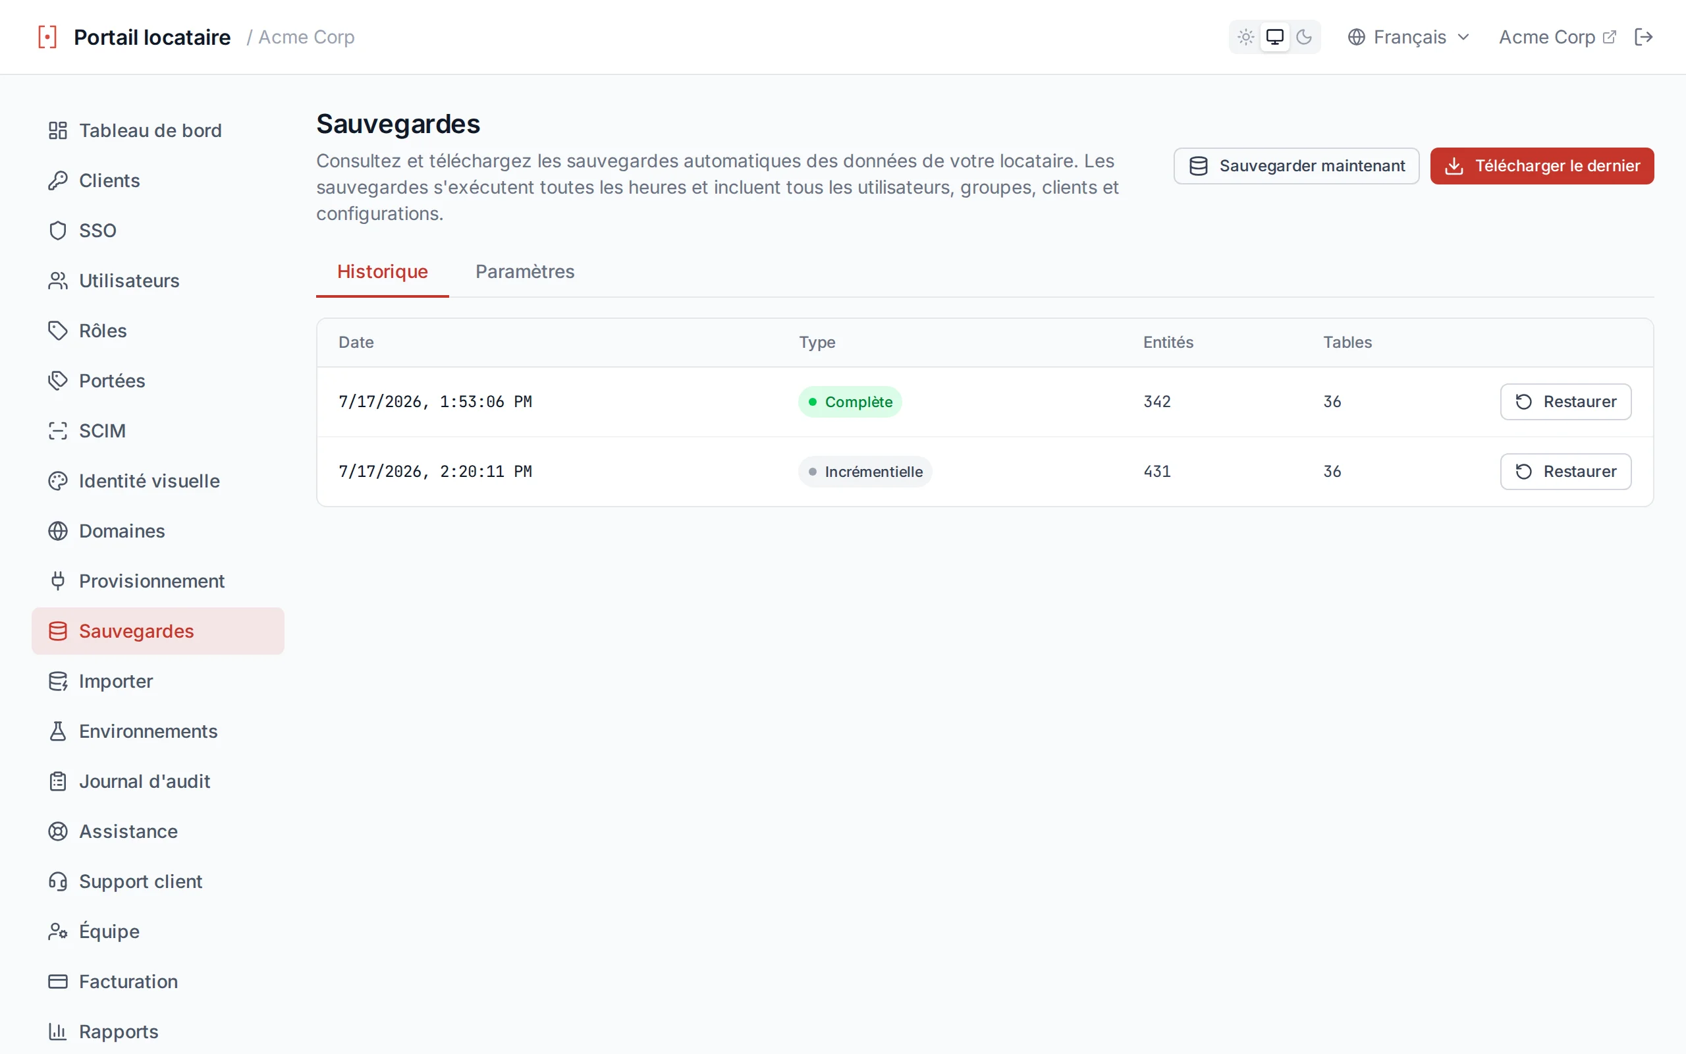Click the date 7/17/2026, 1:53:06 PM
This screenshot has height=1054, width=1686.
[x=435, y=402]
